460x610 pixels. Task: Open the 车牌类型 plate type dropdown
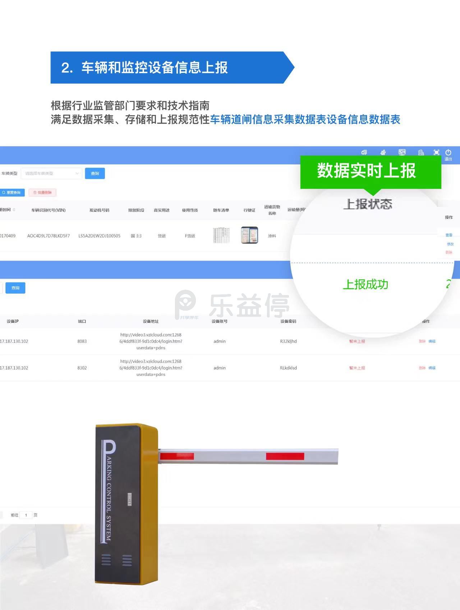(51, 173)
